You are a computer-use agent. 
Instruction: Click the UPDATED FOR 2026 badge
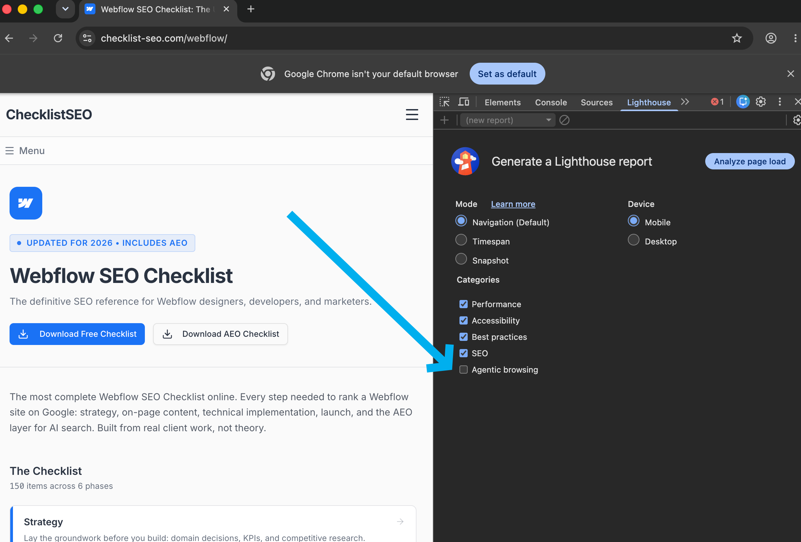point(102,243)
